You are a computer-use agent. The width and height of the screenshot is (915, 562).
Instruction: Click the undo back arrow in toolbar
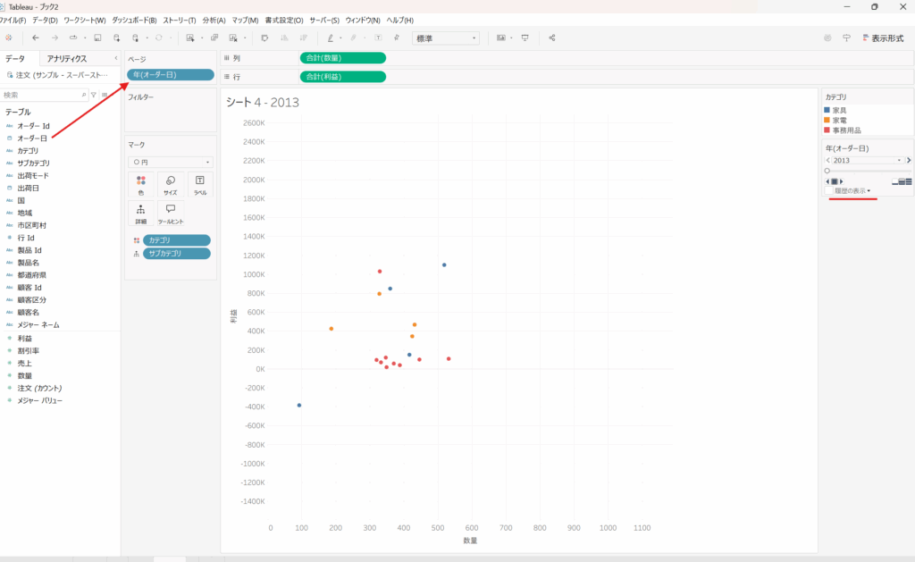[36, 38]
